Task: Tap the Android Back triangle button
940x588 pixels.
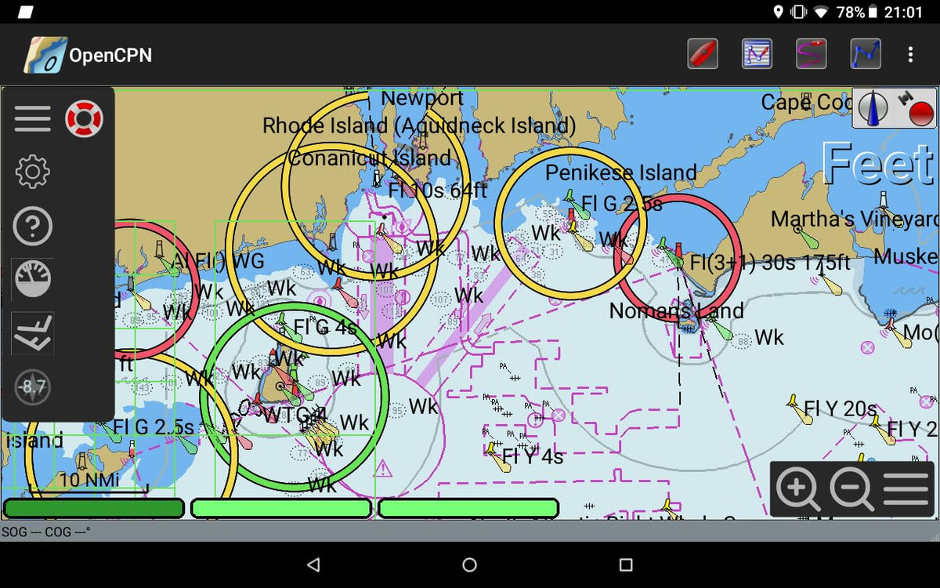Action: tap(313, 564)
